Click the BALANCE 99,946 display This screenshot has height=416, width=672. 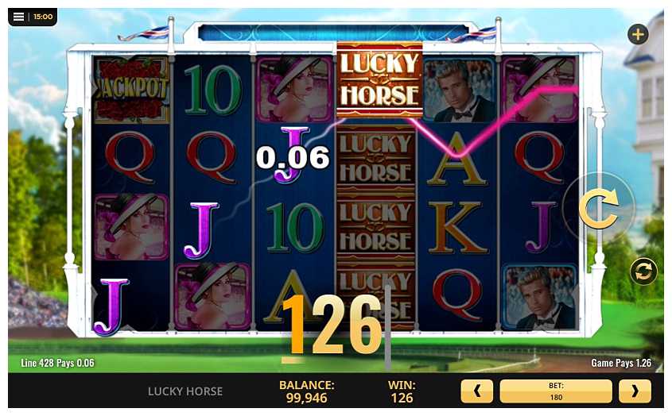click(x=306, y=391)
